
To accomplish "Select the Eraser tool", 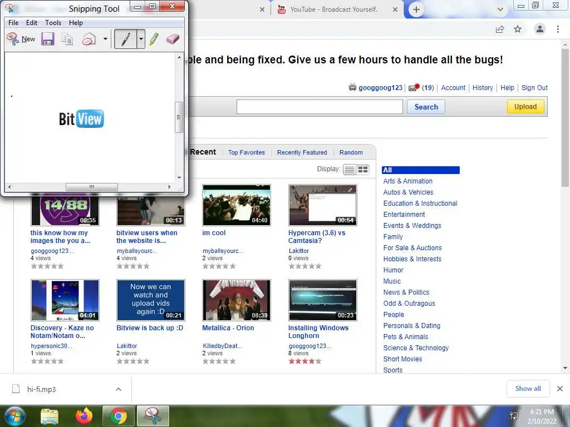I will pos(173,39).
